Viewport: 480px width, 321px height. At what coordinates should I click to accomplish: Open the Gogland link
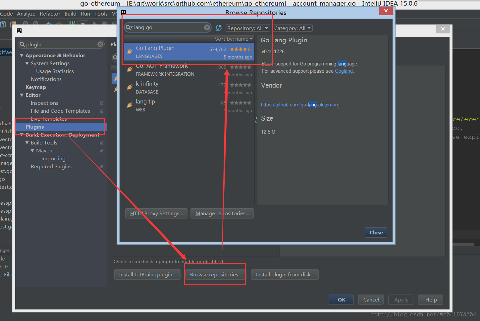click(344, 71)
